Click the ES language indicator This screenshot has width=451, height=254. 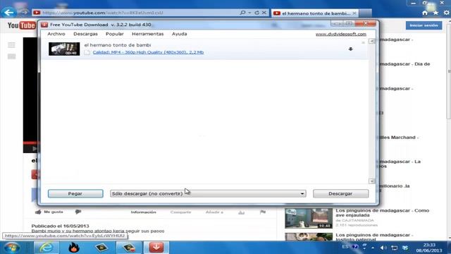[345, 247]
